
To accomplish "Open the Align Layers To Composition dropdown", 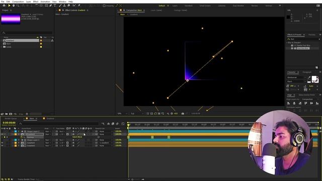I will click(x=310, y=99).
